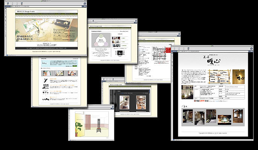Click Forward button in BROGUE homepage browser window
This screenshot has width=258, height=150.
pos(12,3)
